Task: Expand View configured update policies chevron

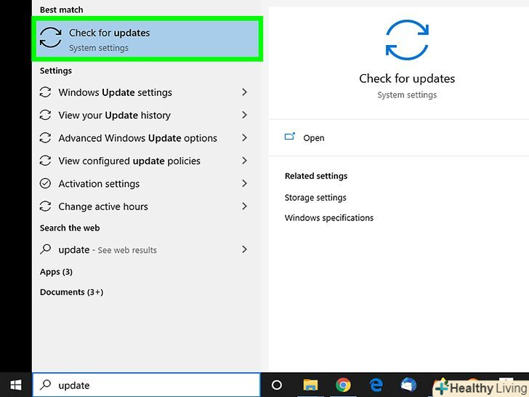Action: (x=245, y=161)
